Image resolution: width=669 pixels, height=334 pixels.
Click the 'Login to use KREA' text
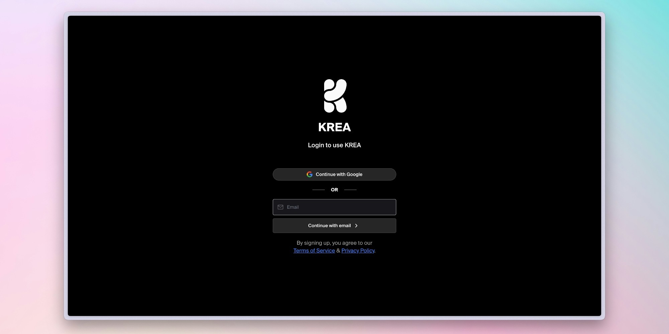pyautogui.click(x=334, y=145)
